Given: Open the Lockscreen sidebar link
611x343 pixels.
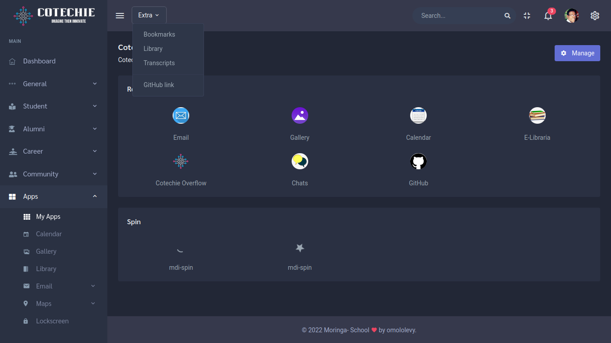Looking at the screenshot, I should (54, 321).
